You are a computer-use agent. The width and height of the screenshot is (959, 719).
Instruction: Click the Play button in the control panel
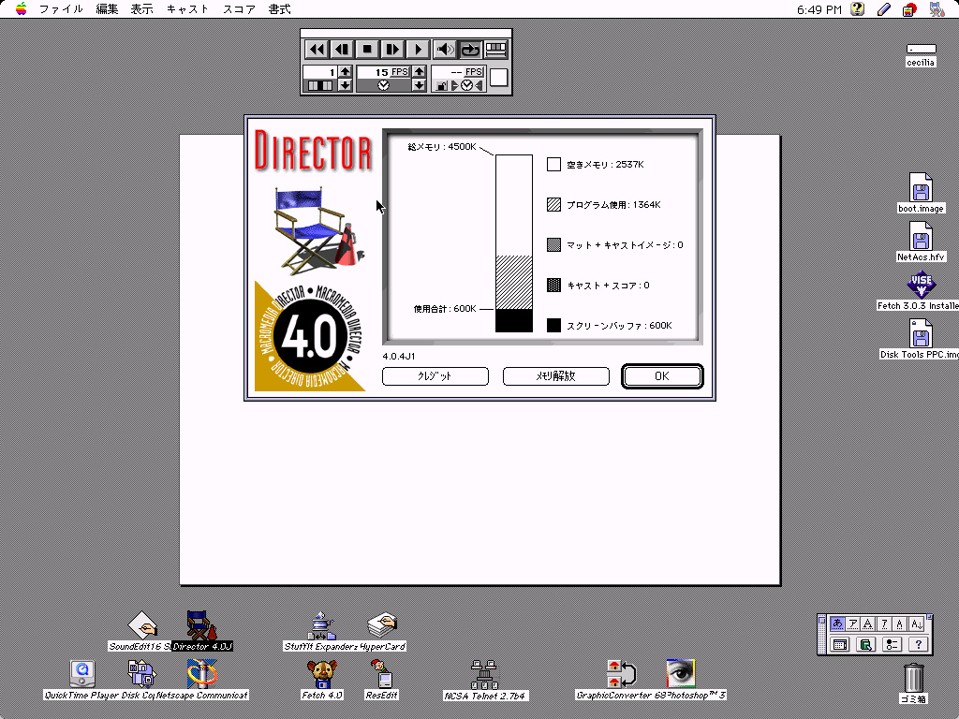419,50
